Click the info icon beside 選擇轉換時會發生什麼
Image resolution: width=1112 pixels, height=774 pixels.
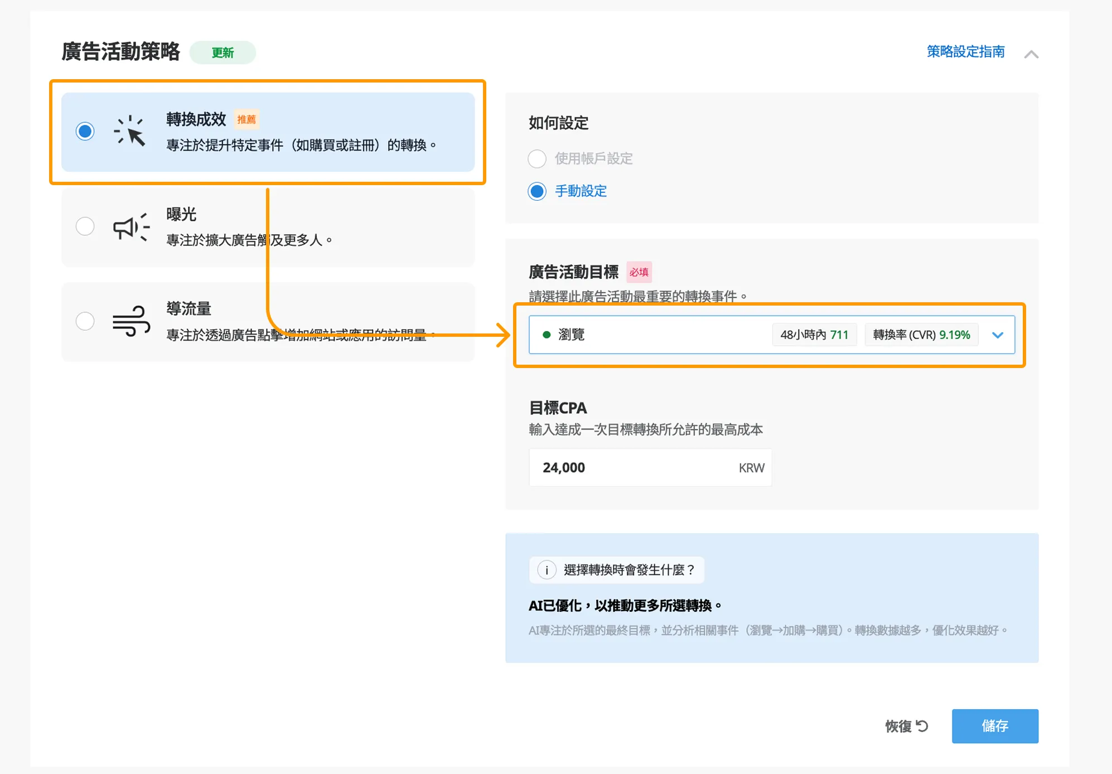pyautogui.click(x=547, y=570)
